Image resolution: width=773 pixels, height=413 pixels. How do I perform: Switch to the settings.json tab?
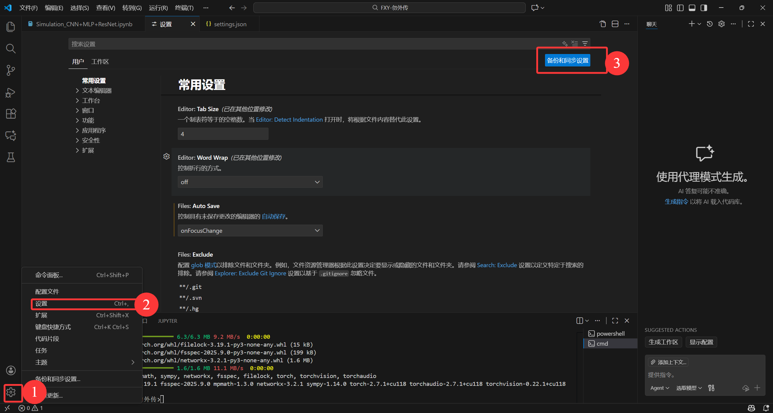tap(230, 24)
